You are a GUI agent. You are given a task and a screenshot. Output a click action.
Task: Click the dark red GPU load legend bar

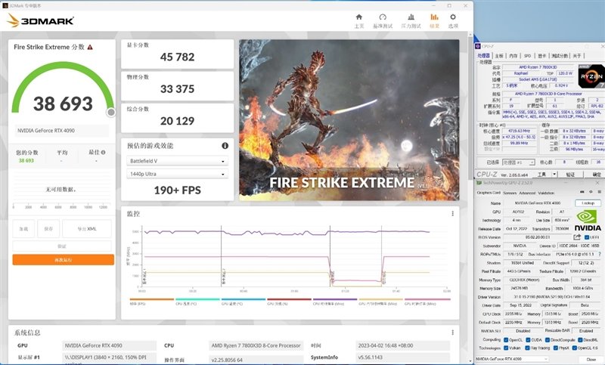coord(289,299)
